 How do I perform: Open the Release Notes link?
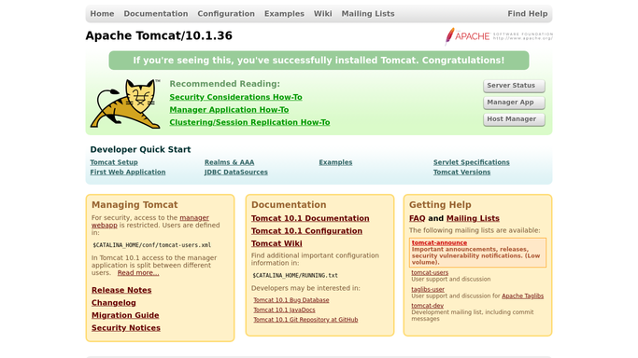coord(121,290)
